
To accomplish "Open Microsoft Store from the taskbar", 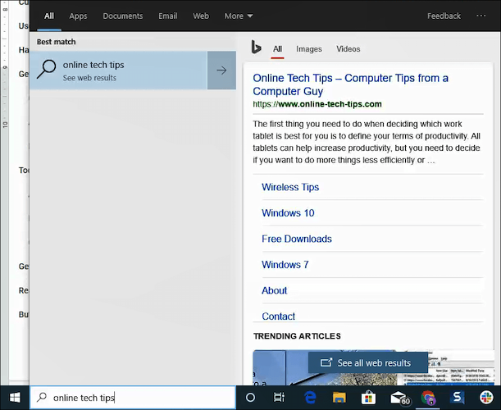I will tap(369, 398).
